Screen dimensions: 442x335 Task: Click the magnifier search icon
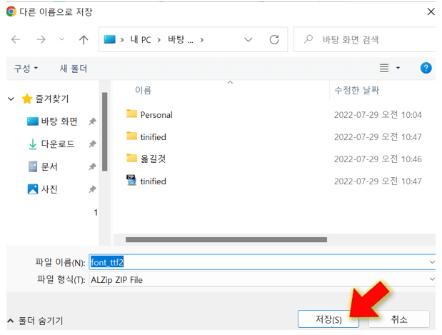(x=308, y=39)
